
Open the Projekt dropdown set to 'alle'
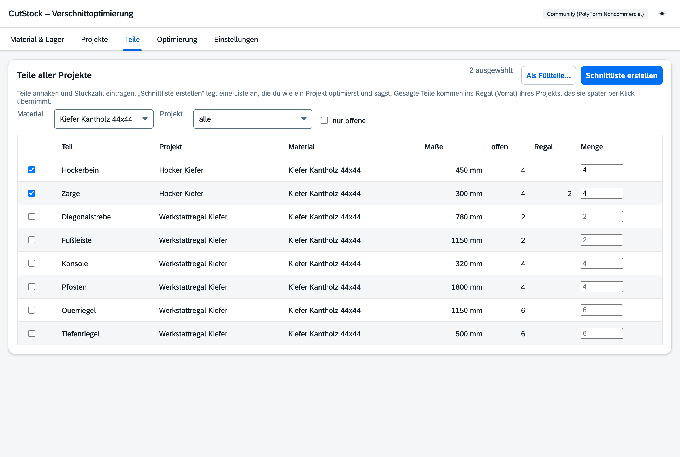tap(253, 119)
